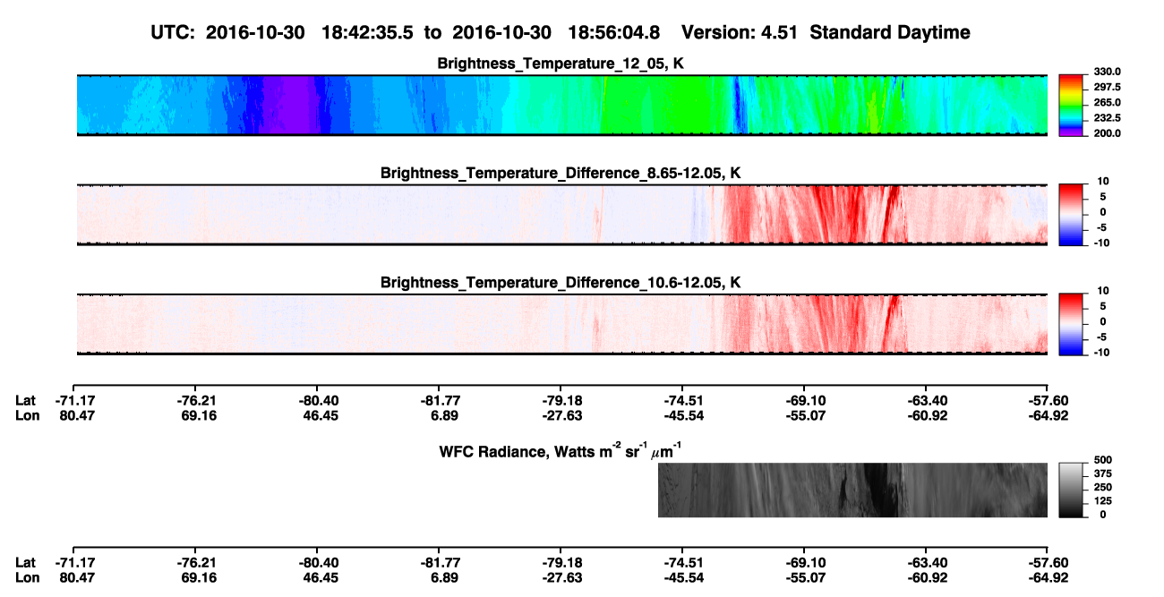Click upper axis latitude value -80.40

(318, 401)
